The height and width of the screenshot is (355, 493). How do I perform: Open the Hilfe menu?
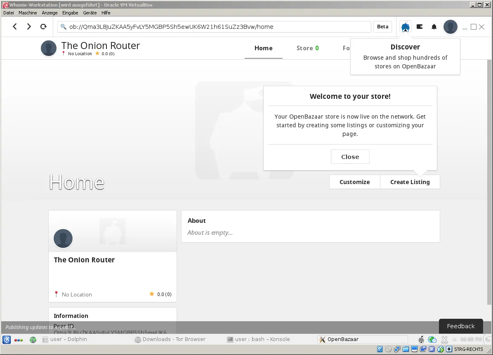click(x=106, y=13)
